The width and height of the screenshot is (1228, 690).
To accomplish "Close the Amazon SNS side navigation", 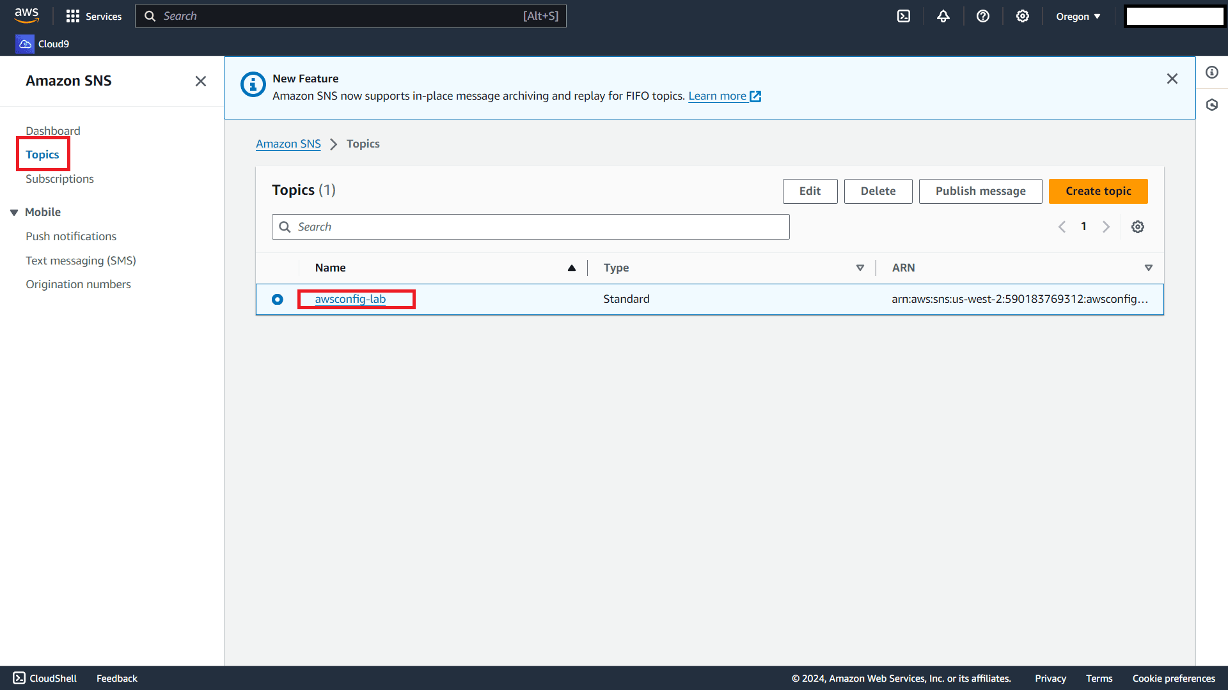I will (201, 81).
